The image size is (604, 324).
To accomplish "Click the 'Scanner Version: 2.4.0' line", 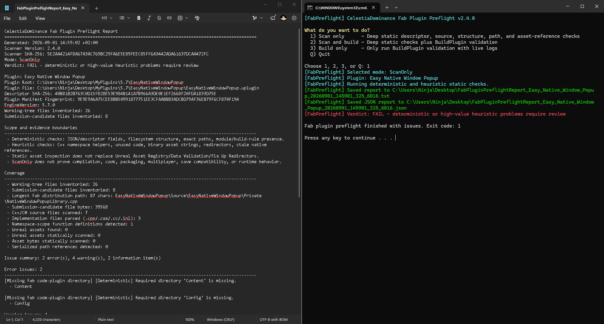I will pyautogui.click(x=32, y=48).
